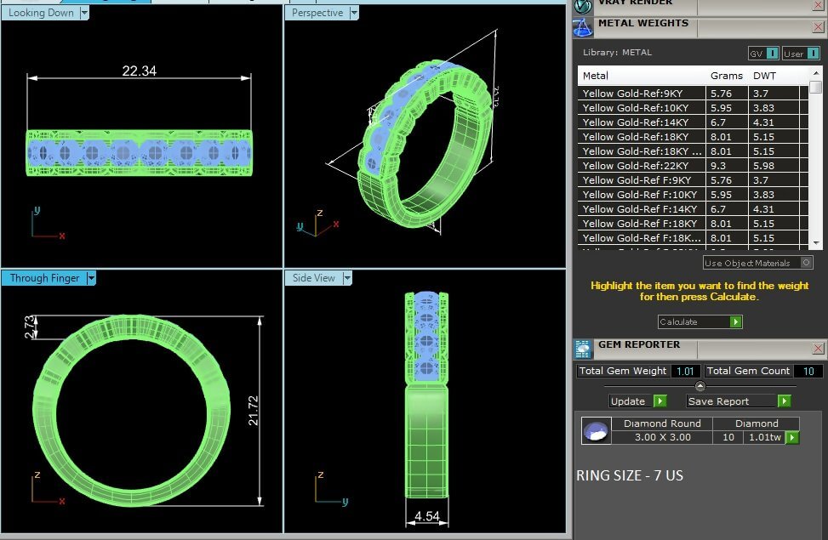The height and width of the screenshot is (540, 828).
Task: Enable Use Object Materials option
Action: click(807, 263)
